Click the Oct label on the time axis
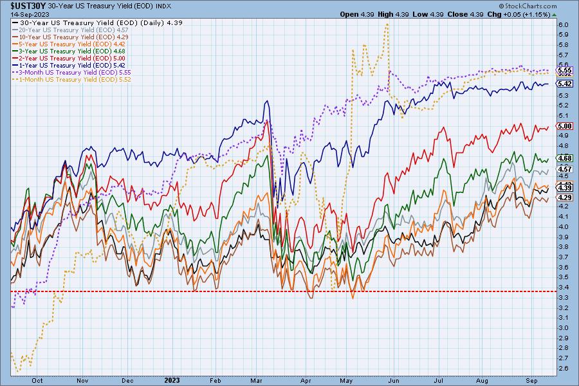The width and height of the screenshot is (579, 386). click(37, 380)
